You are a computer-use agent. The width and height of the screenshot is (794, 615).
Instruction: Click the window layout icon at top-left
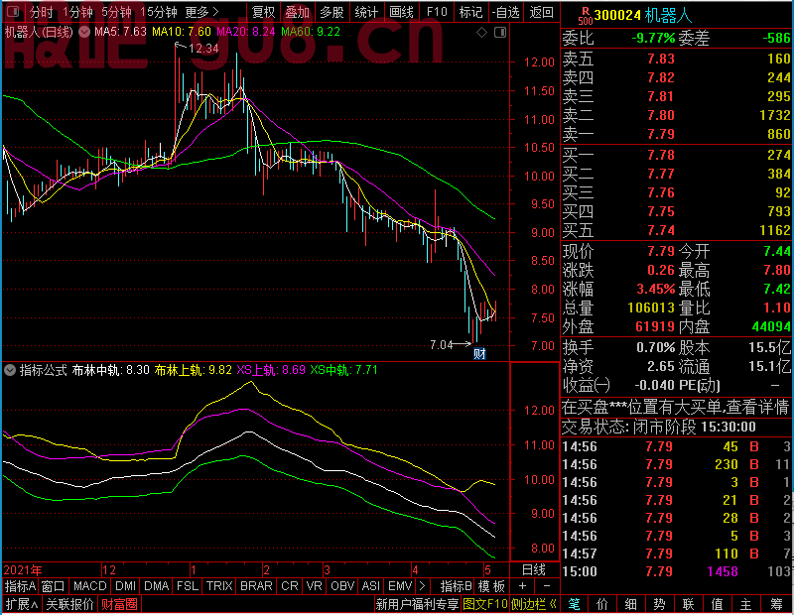(x=14, y=11)
